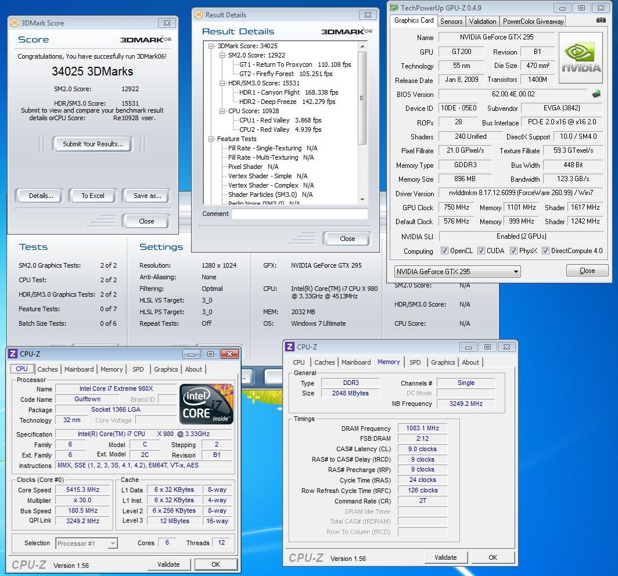The height and width of the screenshot is (576, 618).
Task: Select CPU1 - Red Valley tree row
Action: [280, 120]
